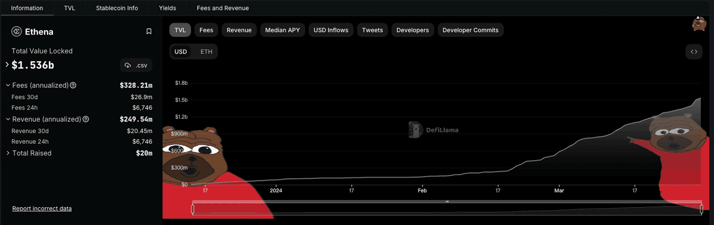
Task: Click the Ethena protocol name
Action: point(39,31)
